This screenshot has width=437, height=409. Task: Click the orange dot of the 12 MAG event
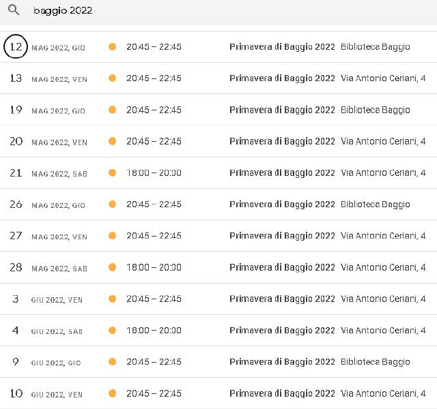112,46
